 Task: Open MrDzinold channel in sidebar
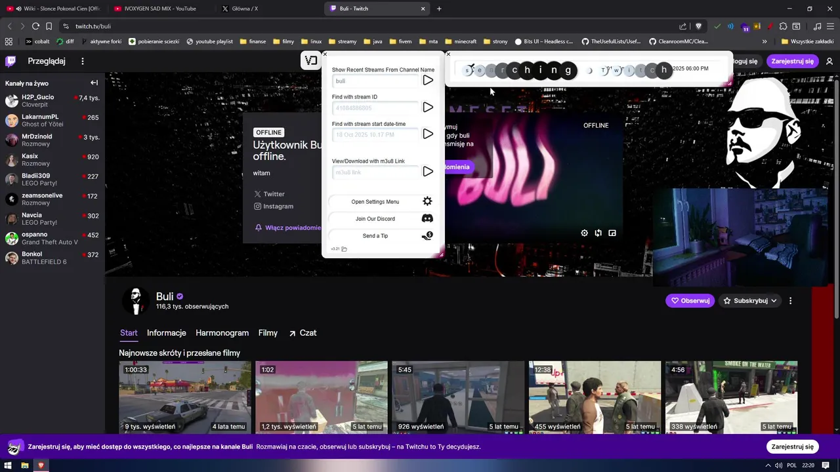[52, 140]
